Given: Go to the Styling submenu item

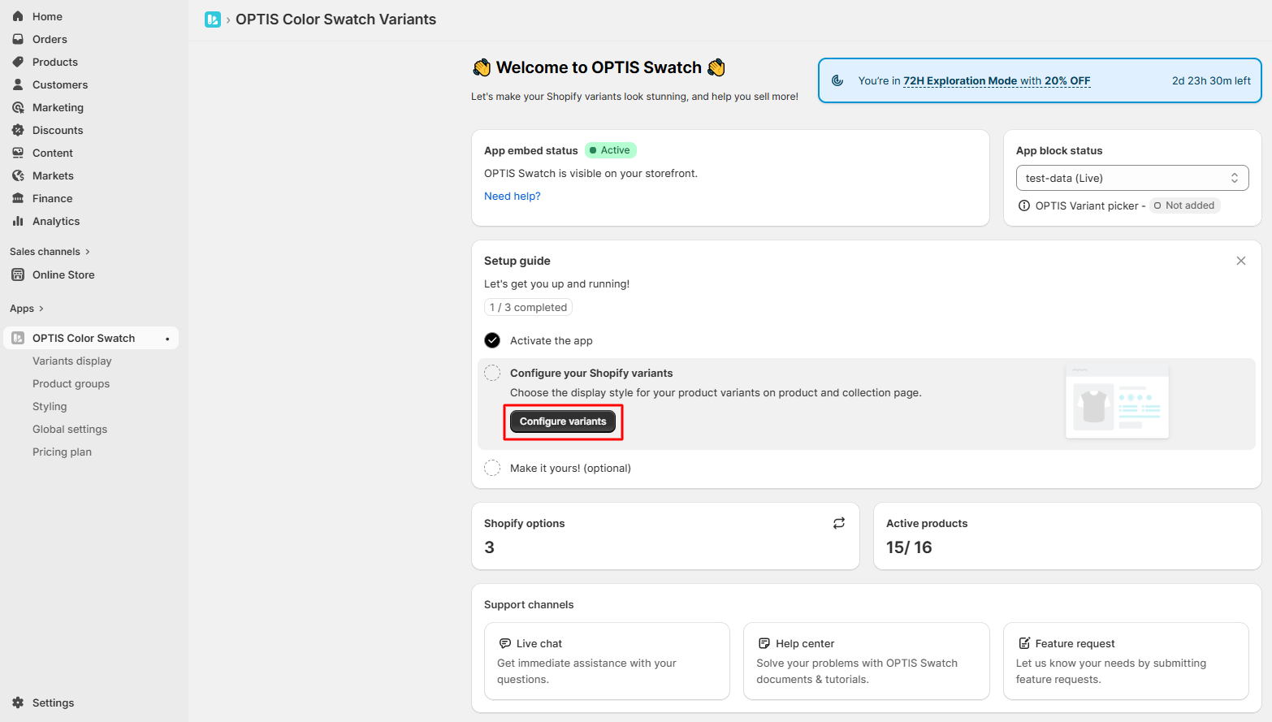Looking at the screenshot, I should 50,406.
